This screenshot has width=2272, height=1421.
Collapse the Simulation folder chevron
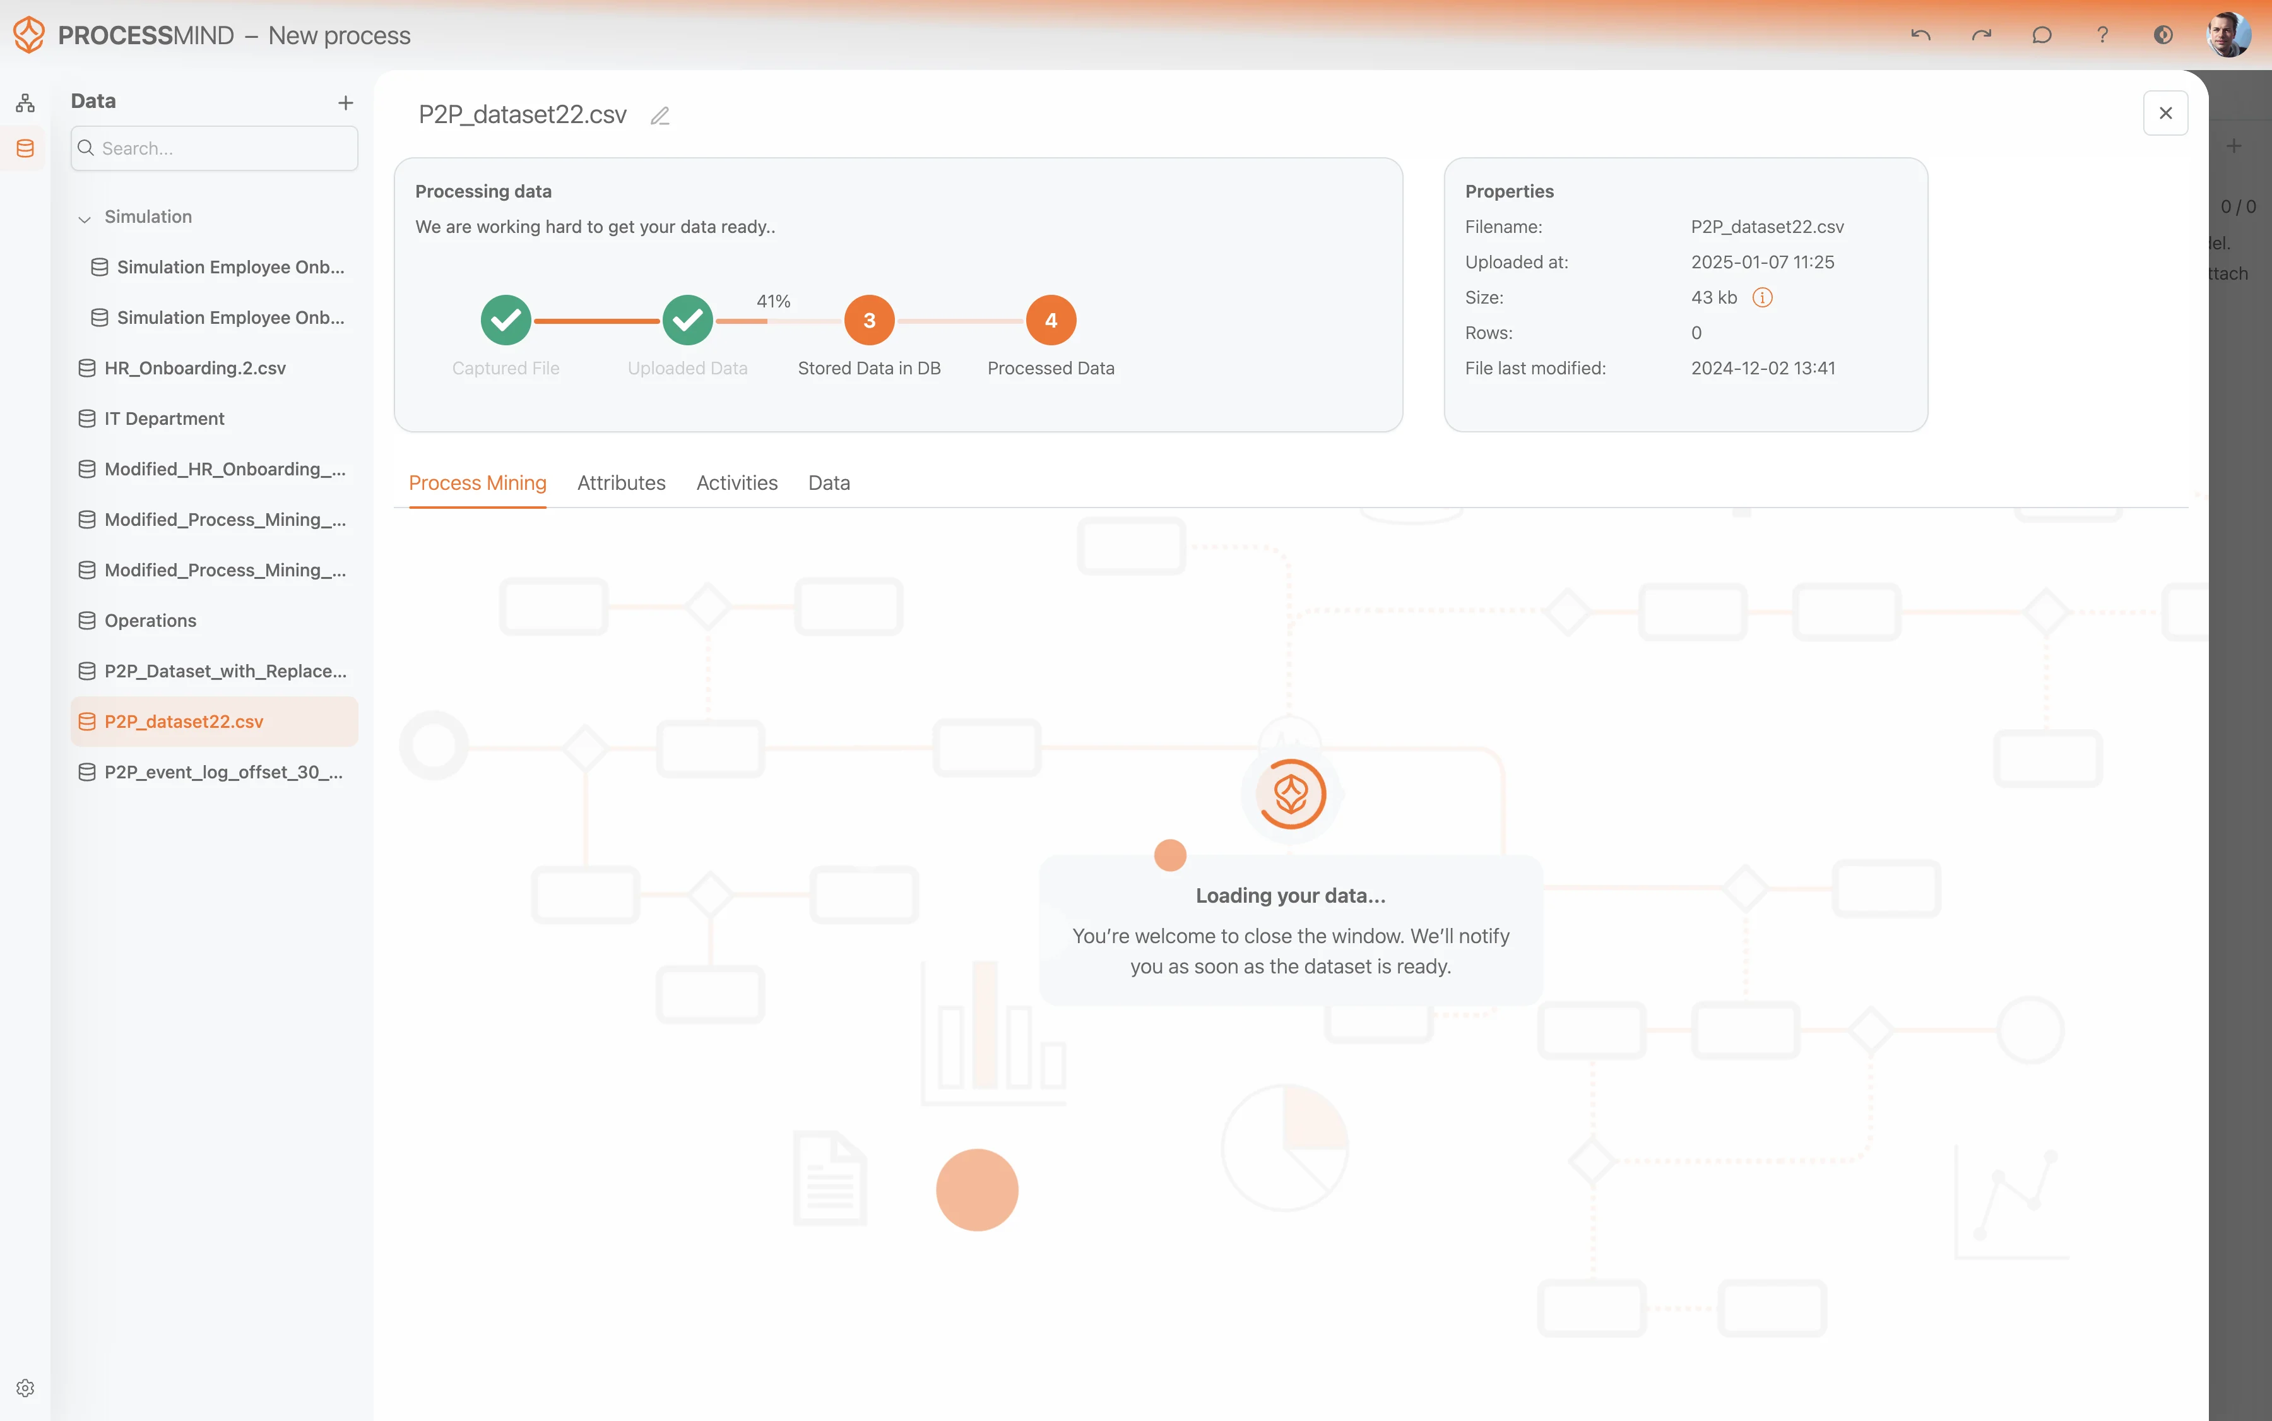[85, 218]
